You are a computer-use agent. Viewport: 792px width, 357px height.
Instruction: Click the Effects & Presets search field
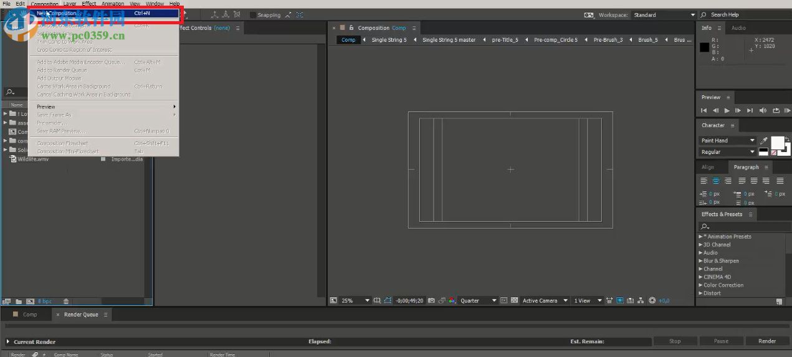[745, 227]
